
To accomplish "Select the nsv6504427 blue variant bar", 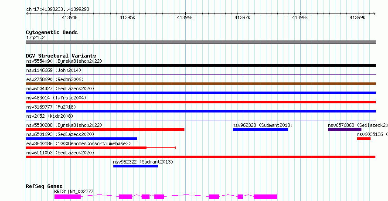I will [x=201, y=93].
